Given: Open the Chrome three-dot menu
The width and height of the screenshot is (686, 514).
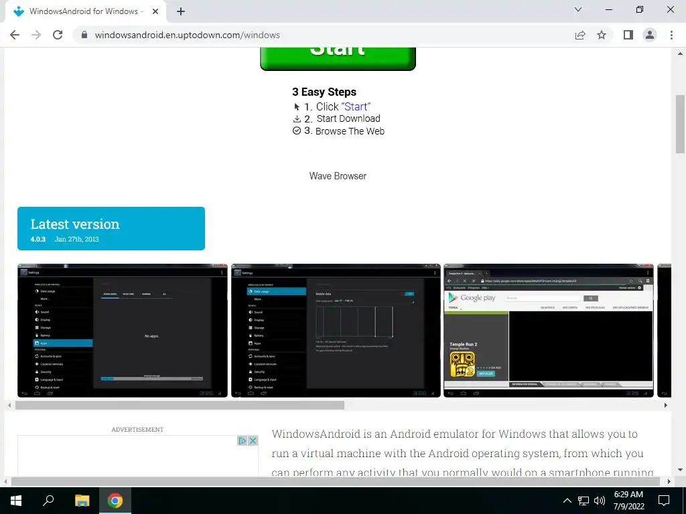Looking at the screenshot, I should coord(671,35).
